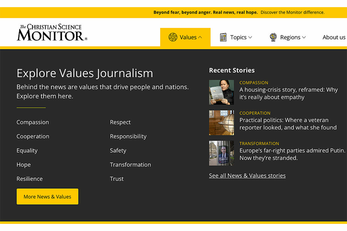The image size is (347, 231).
Task: Click the yellow COOPERATION category label
Action: point(255,113)
